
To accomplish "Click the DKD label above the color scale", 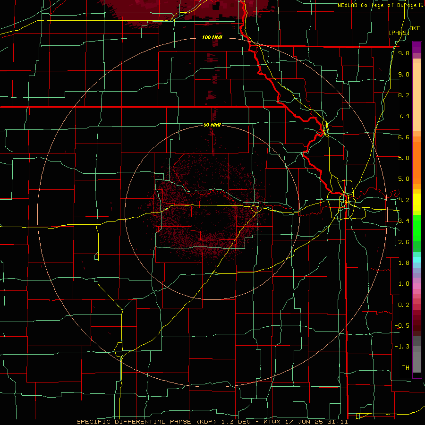I will [x=415, y=28].
